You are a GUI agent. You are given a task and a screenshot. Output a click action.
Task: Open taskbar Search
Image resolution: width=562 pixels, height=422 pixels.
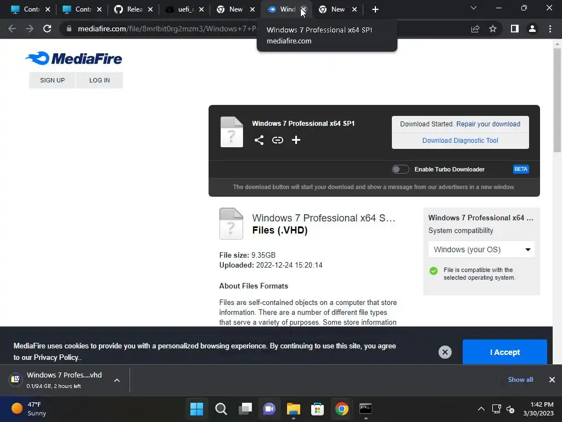click(221, 409)
